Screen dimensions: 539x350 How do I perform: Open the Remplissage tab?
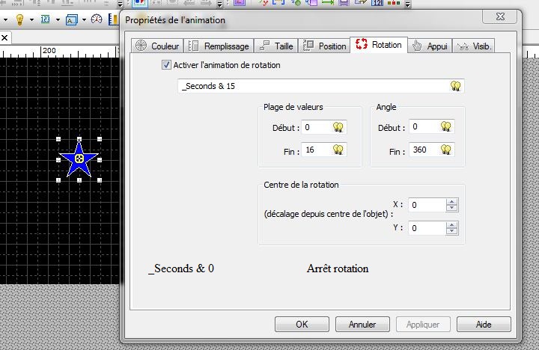pos(219,46)
